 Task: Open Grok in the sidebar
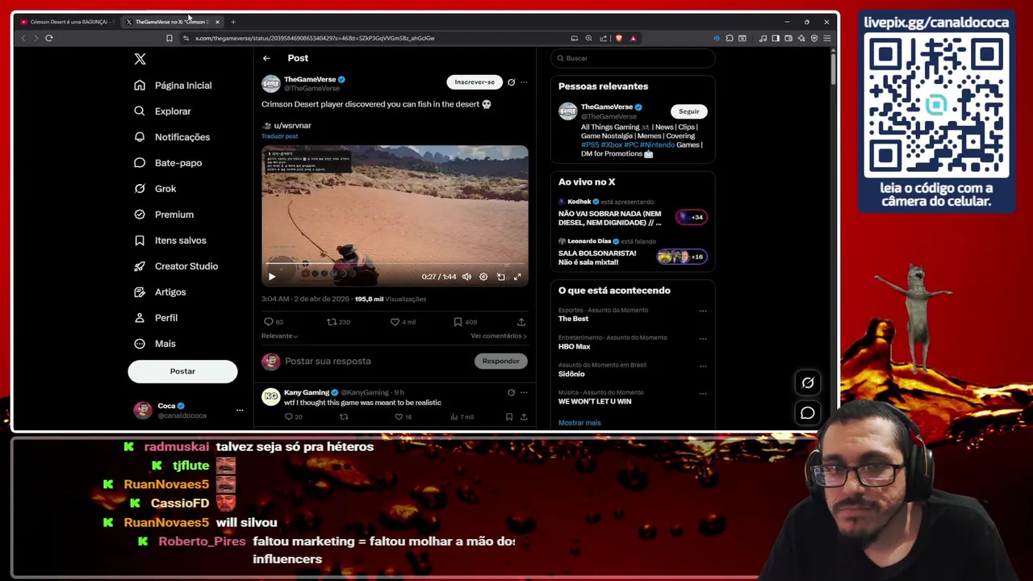coord(155,188)
